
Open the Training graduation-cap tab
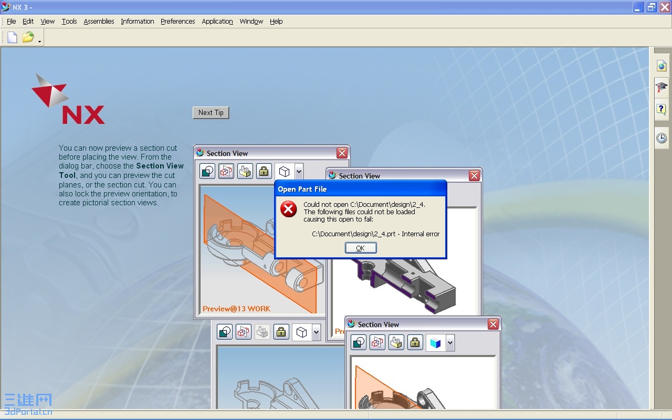[661, 87]
